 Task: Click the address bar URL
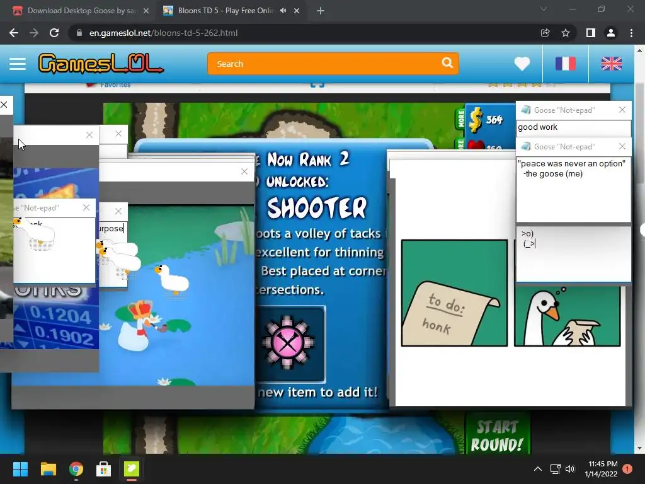(x=163, y=33)
